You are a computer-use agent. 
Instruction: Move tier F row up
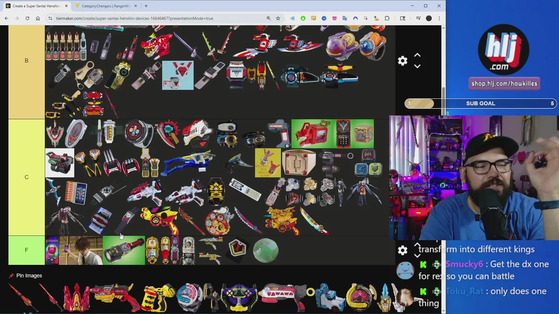coord(417,245)
